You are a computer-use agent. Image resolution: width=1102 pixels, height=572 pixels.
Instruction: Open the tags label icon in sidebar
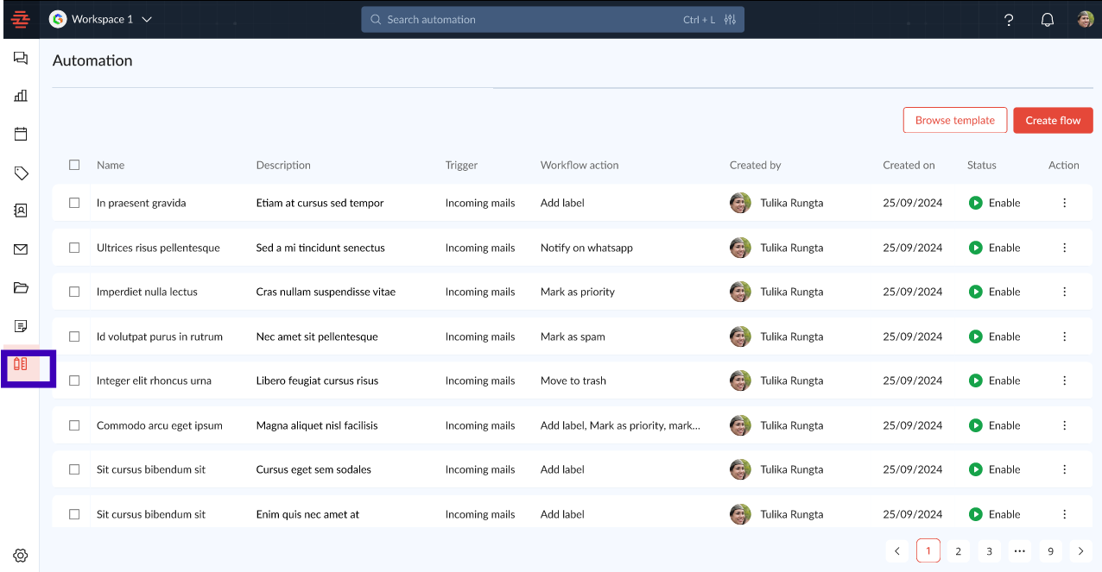(21, 173)
